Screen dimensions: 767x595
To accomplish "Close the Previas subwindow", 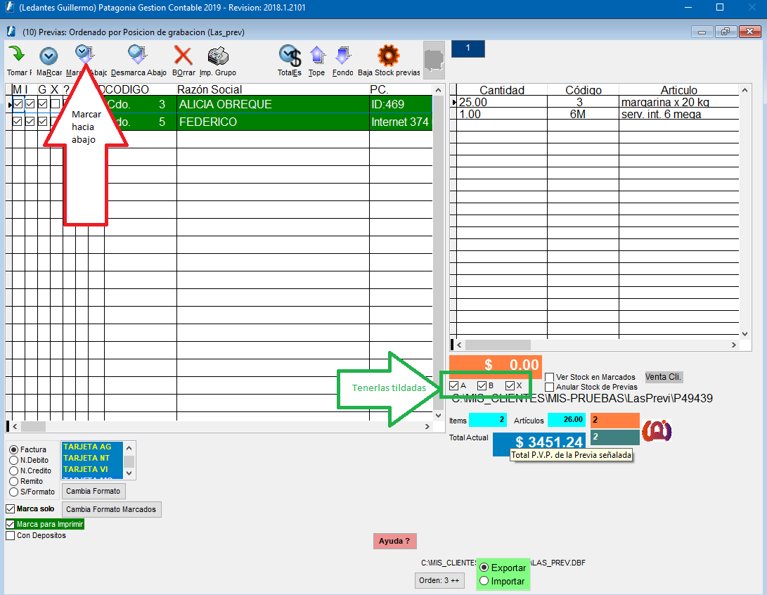I will (x=749, y=32).
